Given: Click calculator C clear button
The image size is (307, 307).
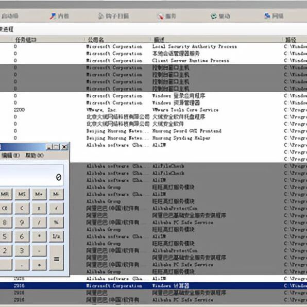Looking at the screenshot, I should point(22,208).
